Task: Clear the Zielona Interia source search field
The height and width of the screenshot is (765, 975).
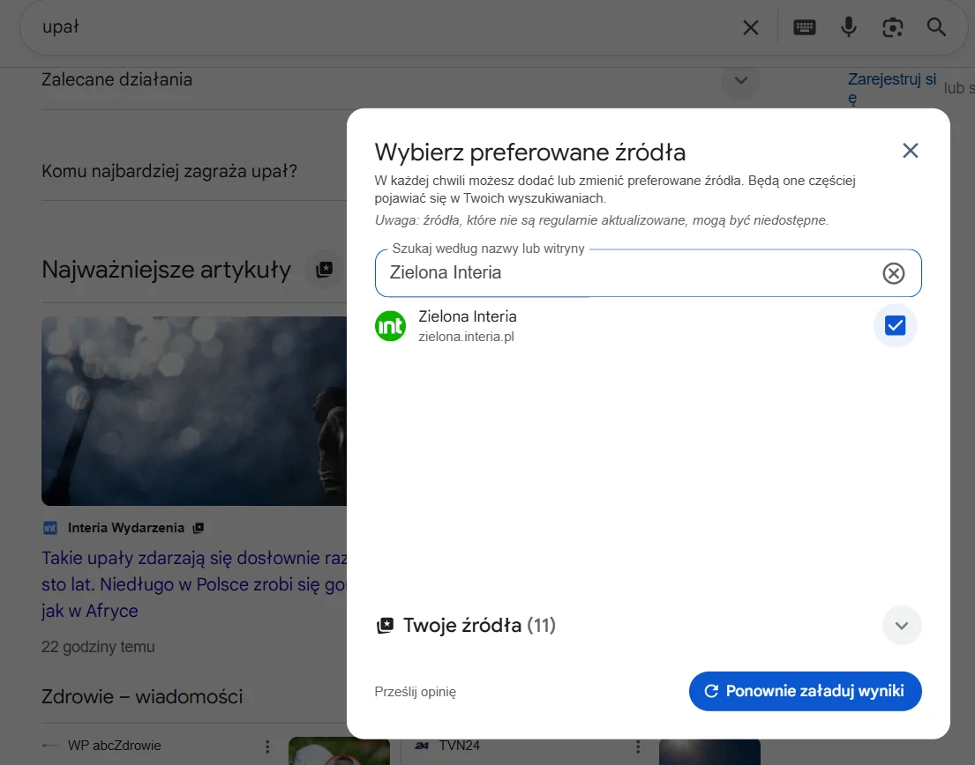Action: coord(894,273)
